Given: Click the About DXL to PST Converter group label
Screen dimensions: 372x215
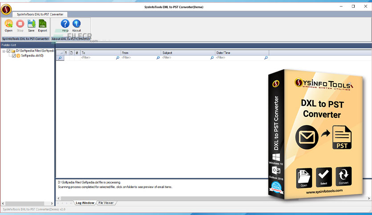Looking at the screenshot, I should [71, 39].
